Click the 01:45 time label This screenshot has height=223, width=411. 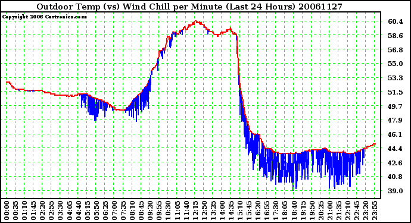(x=33, y=211)
